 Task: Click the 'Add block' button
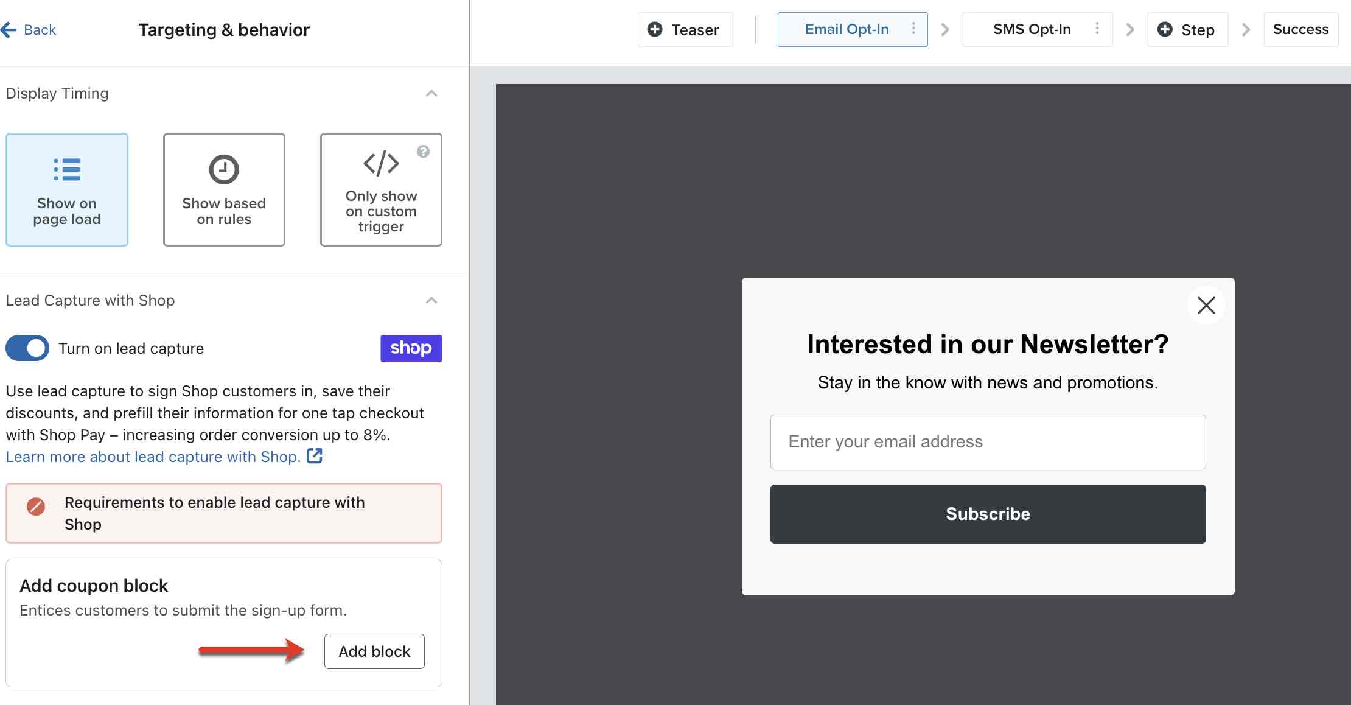point(374,650)
